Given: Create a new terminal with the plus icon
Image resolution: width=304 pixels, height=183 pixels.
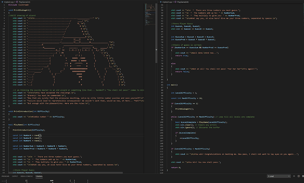Looking at the screenshot, I should click(294, 176).
